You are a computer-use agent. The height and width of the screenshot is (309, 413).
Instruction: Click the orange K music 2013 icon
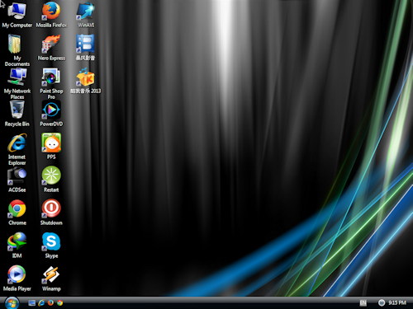pyautogui.click(x=85, y=77)
